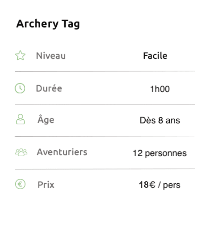Click the star icon beside Niveau
Image resolution: width=210 pixels, height=231 pixels.
20,56
